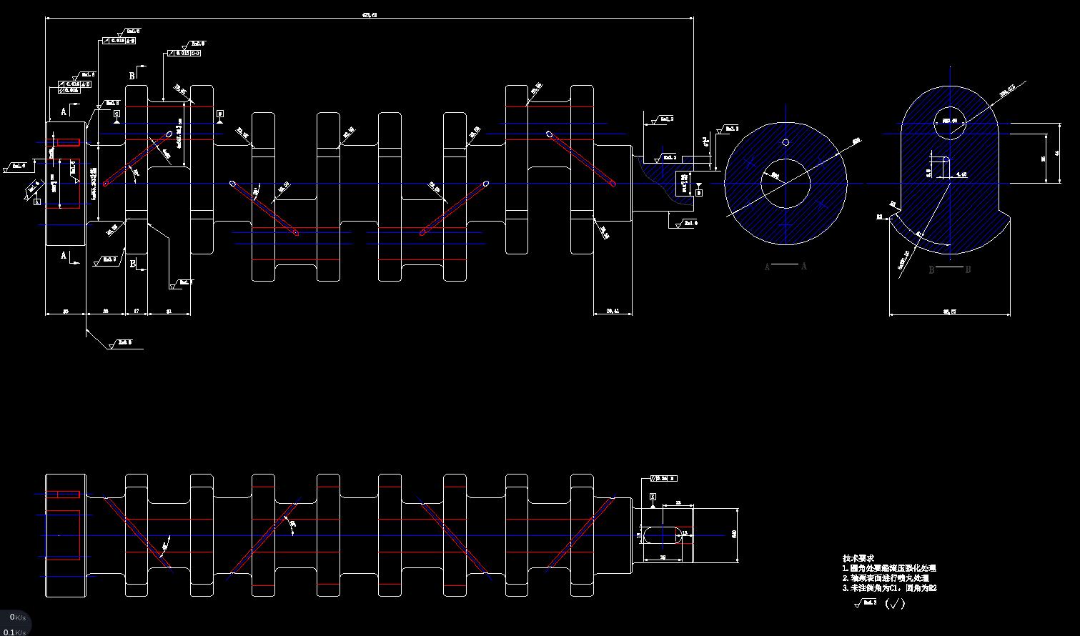Select the note line starting with 2. 轴颈表面
This screenshot has height=636, width=1080.
click(x=886, y=578)
